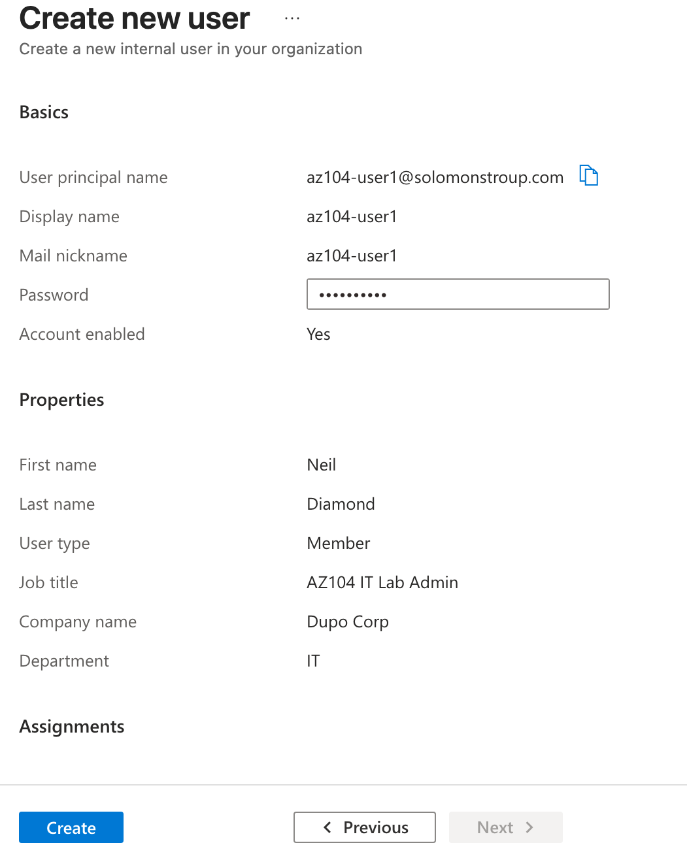Click the Department value IT
This screenshot has width=687, height=860.
point(314,661)
